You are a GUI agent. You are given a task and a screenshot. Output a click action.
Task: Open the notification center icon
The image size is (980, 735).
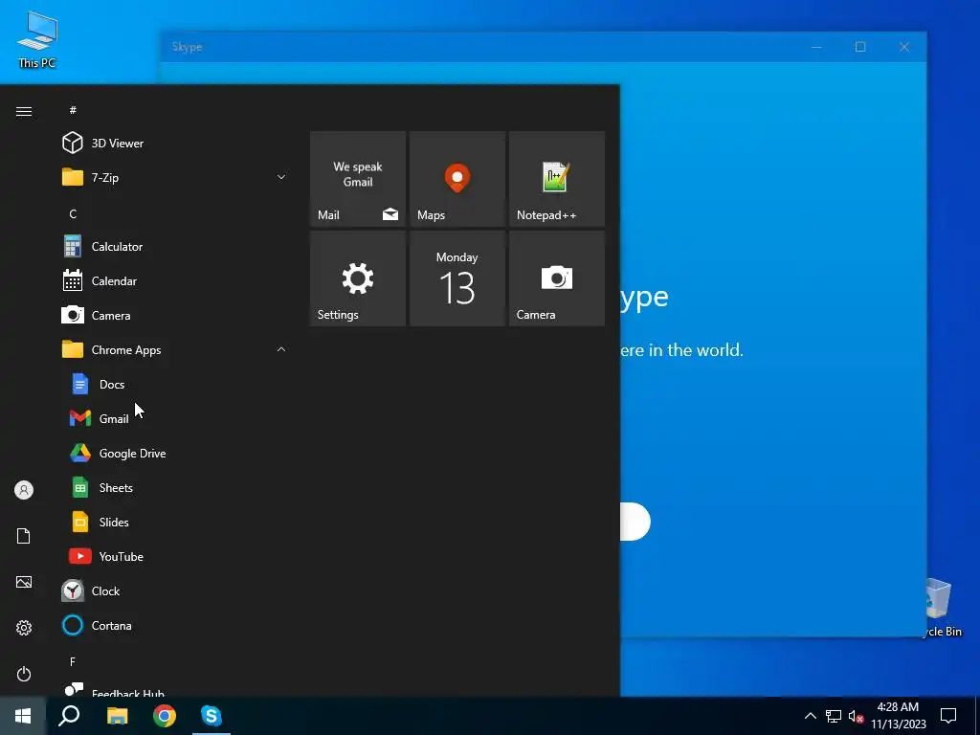pos(948,716)
